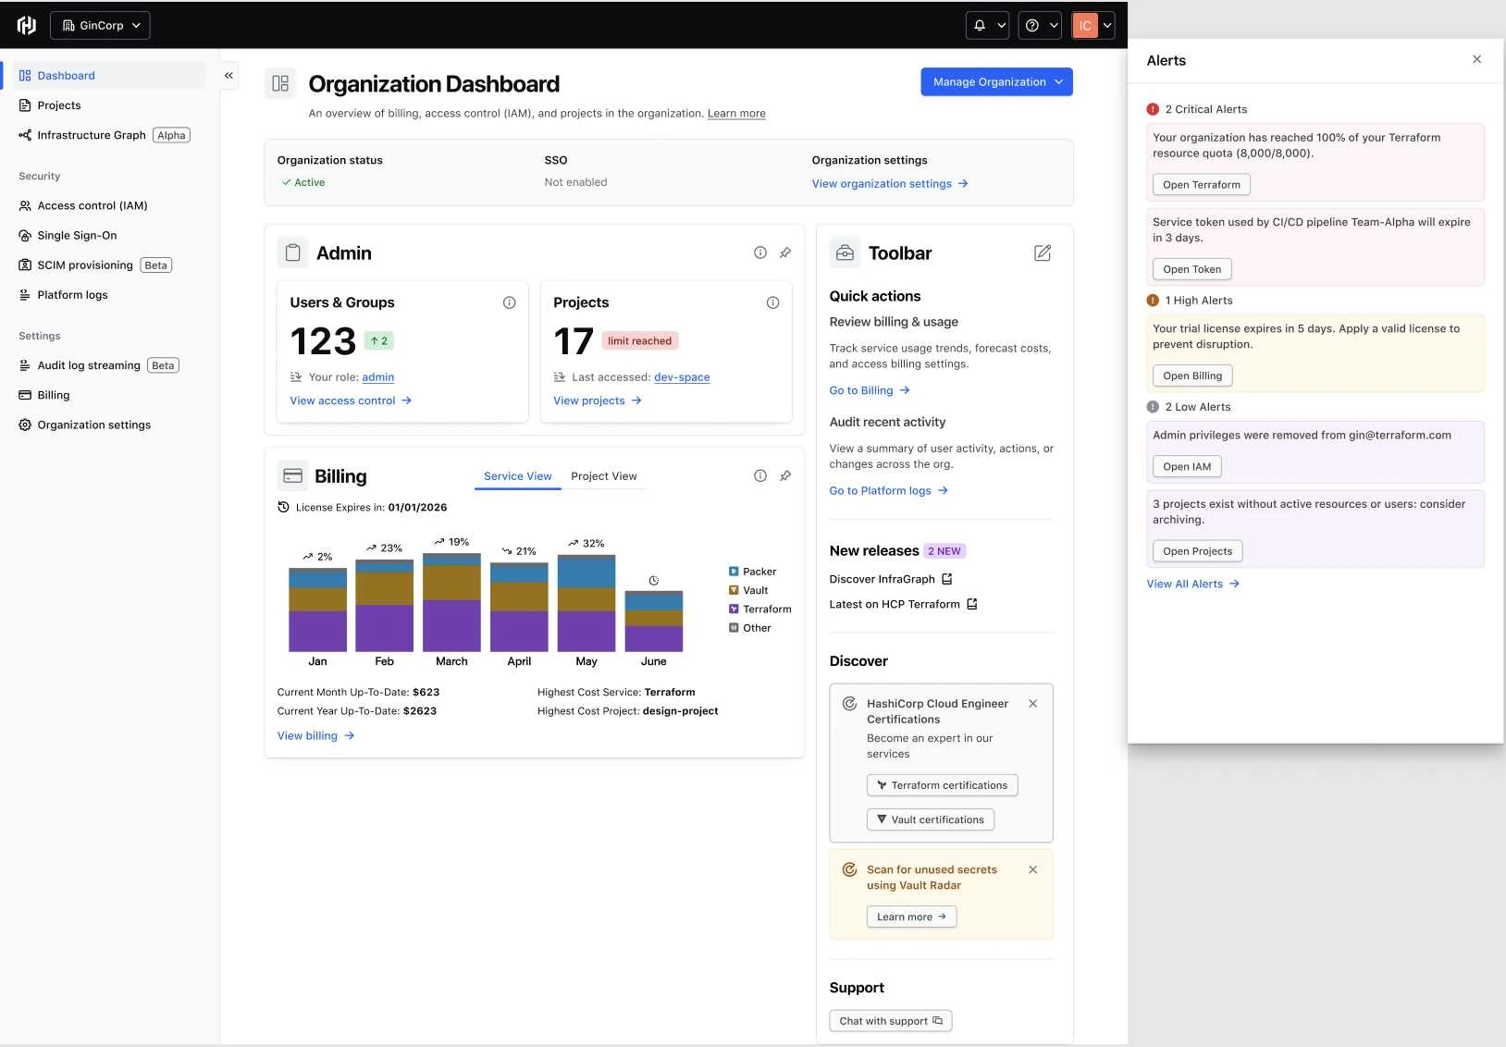This screenshot has width=1506, height=1047.
Task: Select the Service View tab
Action: pos(518,476)
